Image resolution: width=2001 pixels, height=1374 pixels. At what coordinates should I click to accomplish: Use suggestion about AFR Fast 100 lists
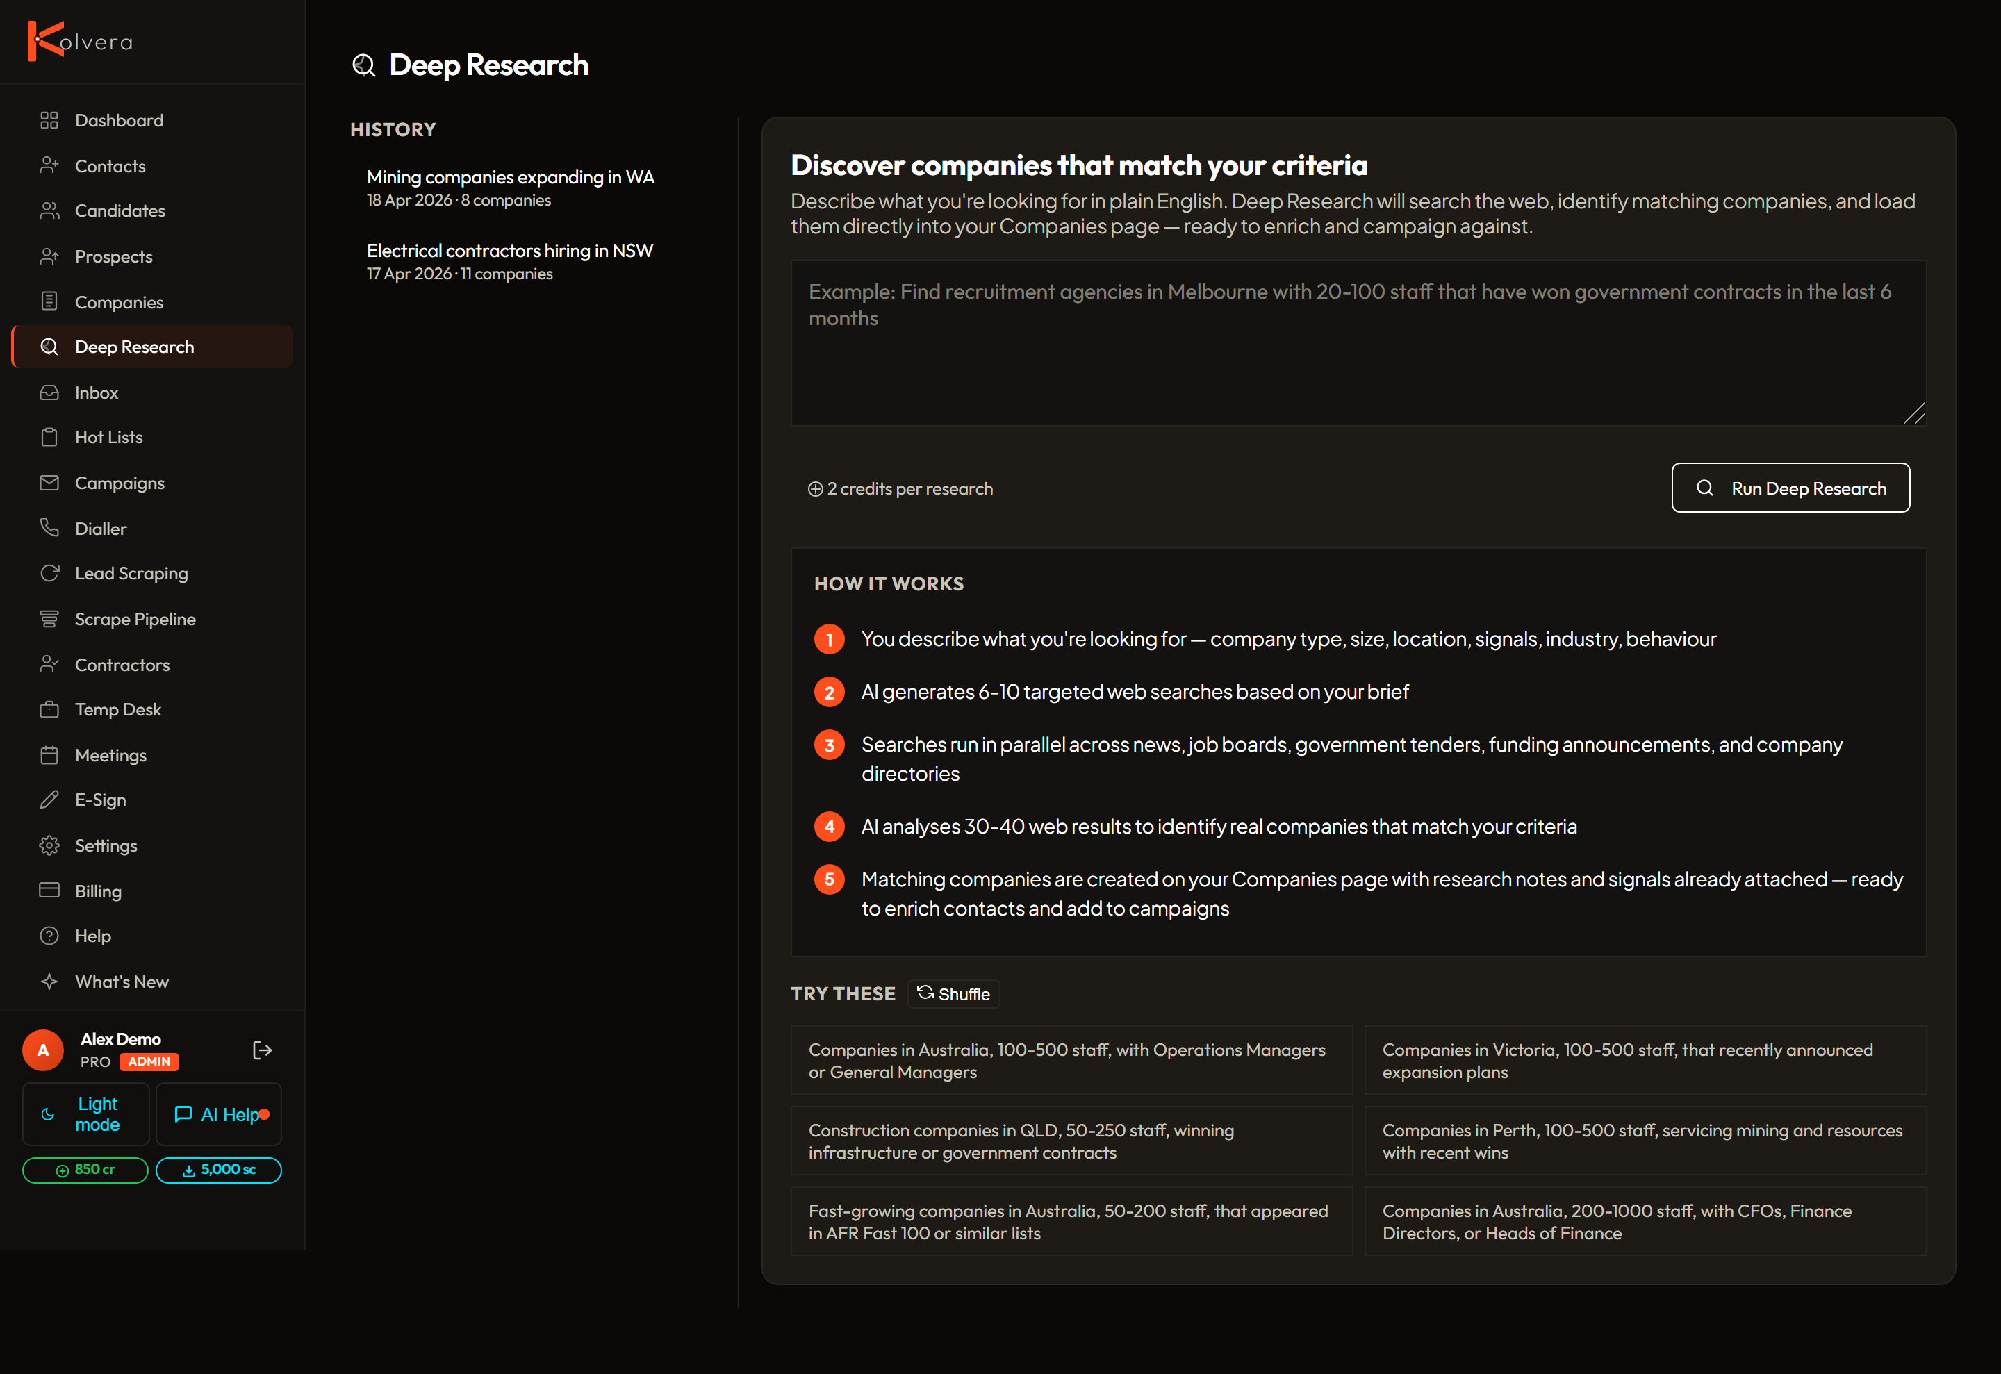tap(1071, 1220)
